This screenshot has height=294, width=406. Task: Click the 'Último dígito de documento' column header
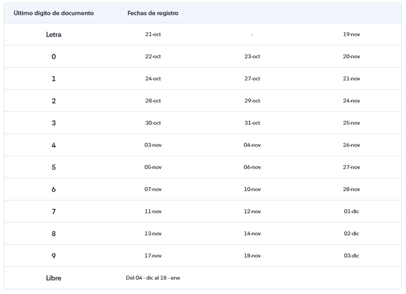54,13
